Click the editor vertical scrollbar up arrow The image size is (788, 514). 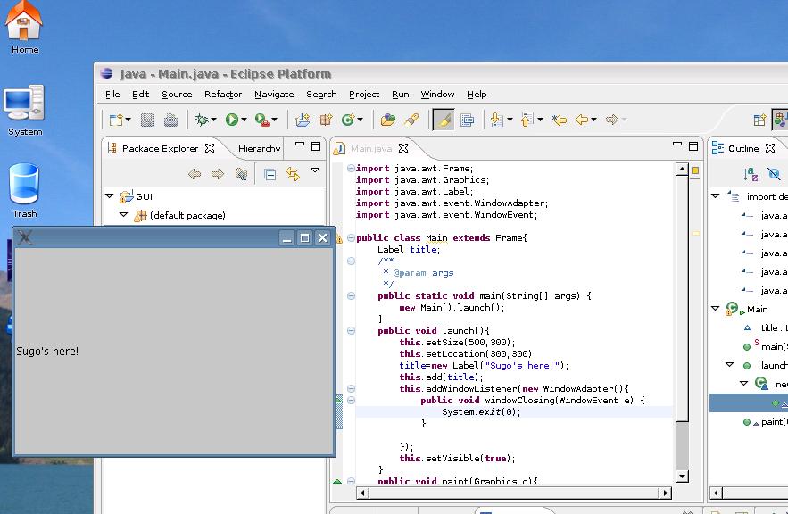682,169
